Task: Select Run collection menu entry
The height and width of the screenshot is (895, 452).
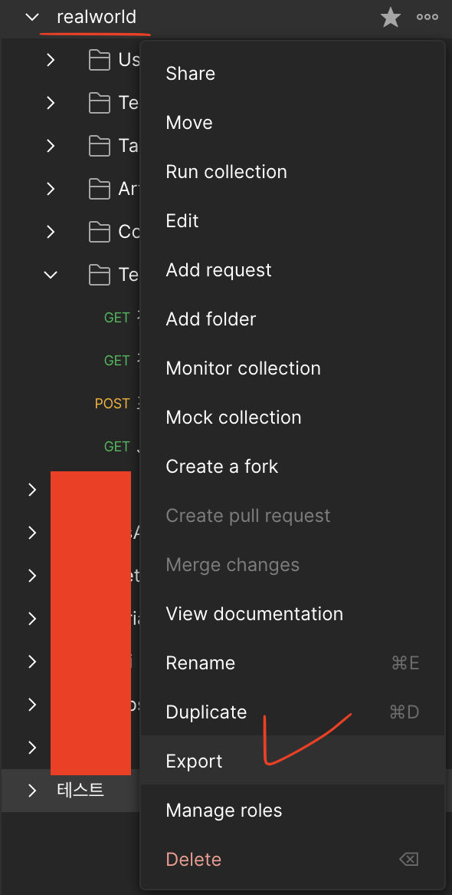Action: [x=293, y=172]
